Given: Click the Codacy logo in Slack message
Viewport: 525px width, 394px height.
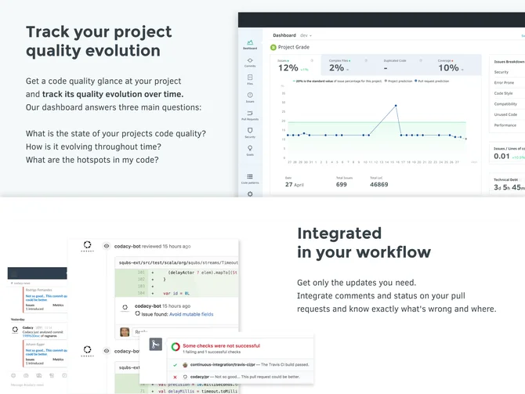Looking at the screenshot, I should [x=15, y=330].
